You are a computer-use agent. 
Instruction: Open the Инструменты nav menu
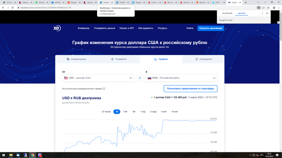point(146,28)
